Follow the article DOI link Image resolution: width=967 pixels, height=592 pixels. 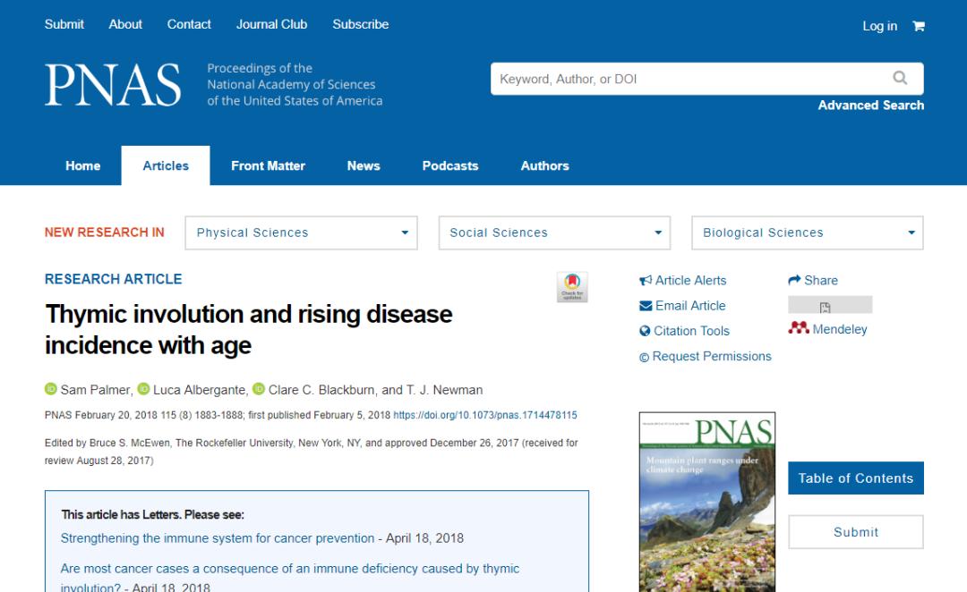click(x=485, y=415)
